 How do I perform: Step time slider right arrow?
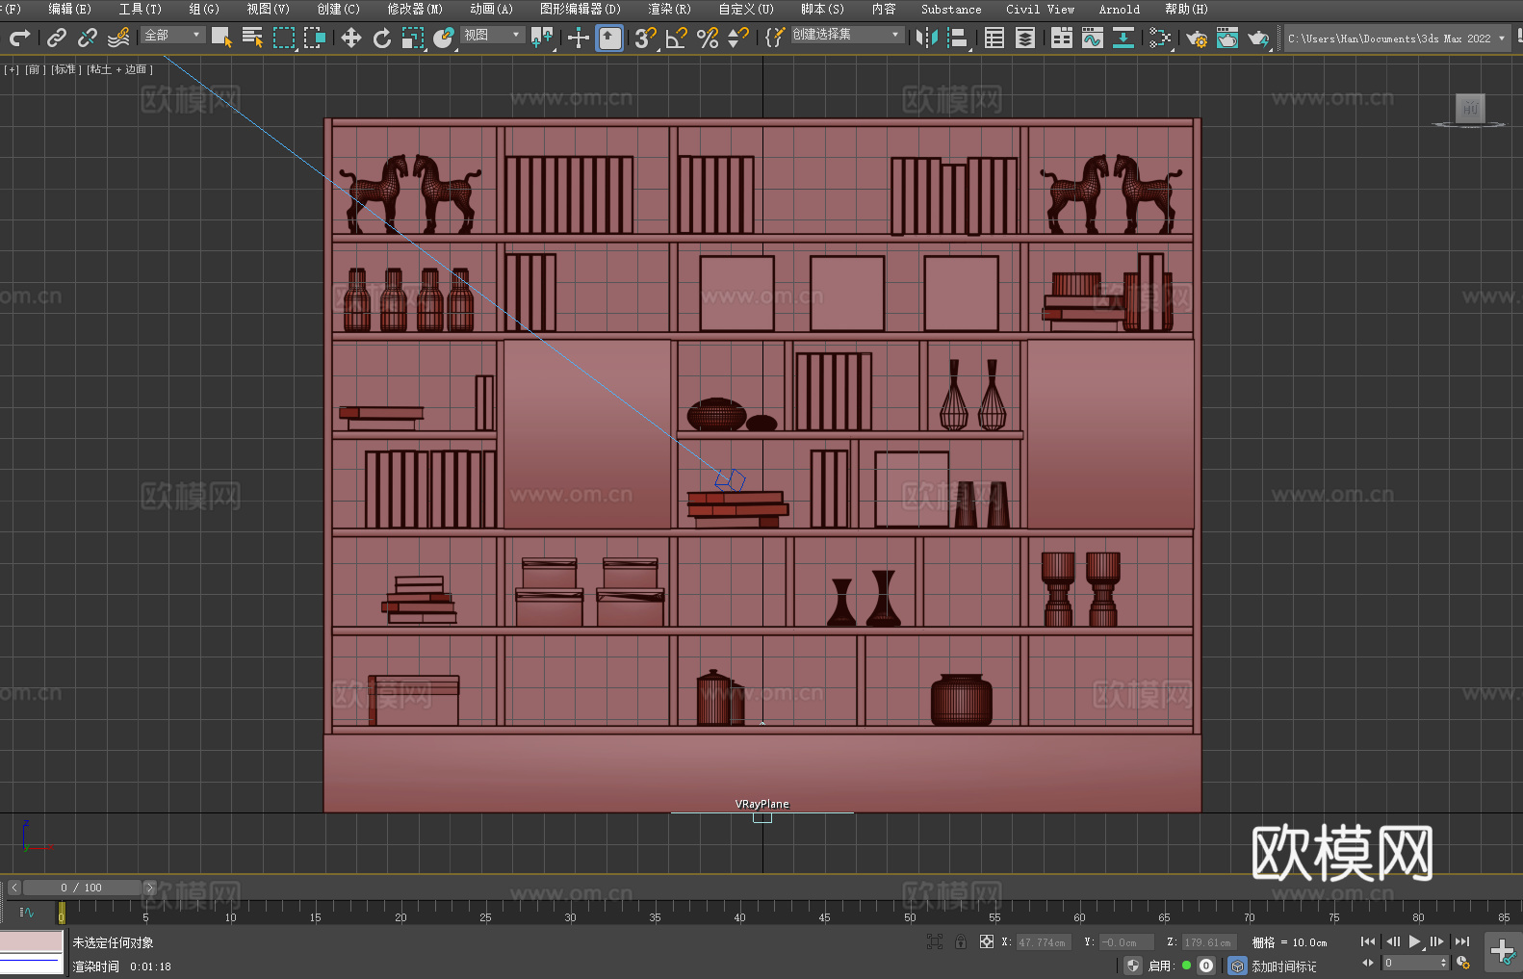click(x=149, y=888)
